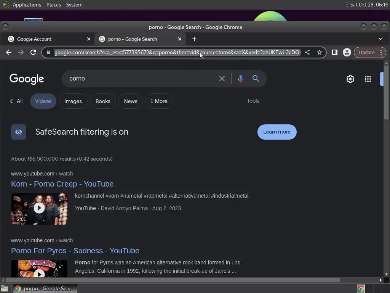Play the Porno For Pyros video thumbnail
Viewport: 390px width, 293px height.
39,269
